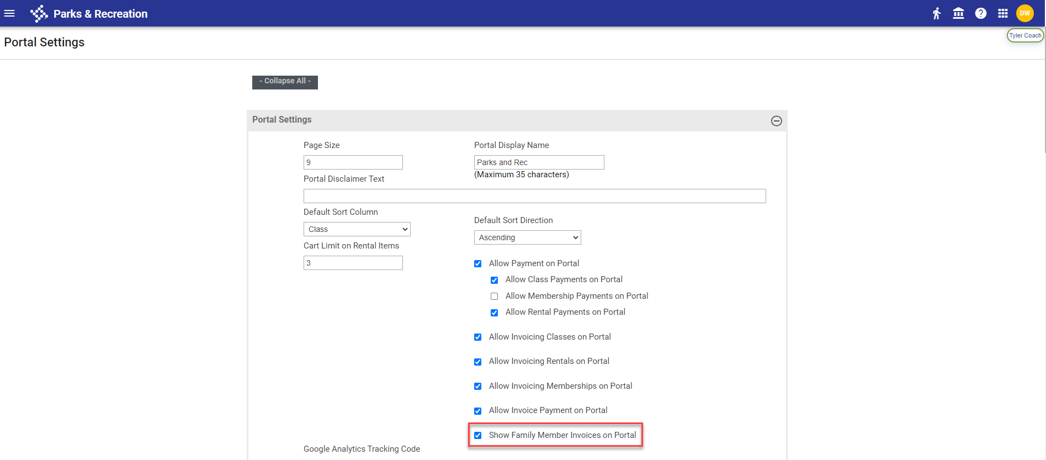Viewport: 1046px width, 460px height.
Task: Click the bank building icon
Action: click(959, 13)
